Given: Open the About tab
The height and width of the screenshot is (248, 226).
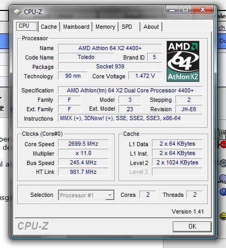Looking at the screenshot, I should (151, 27).
